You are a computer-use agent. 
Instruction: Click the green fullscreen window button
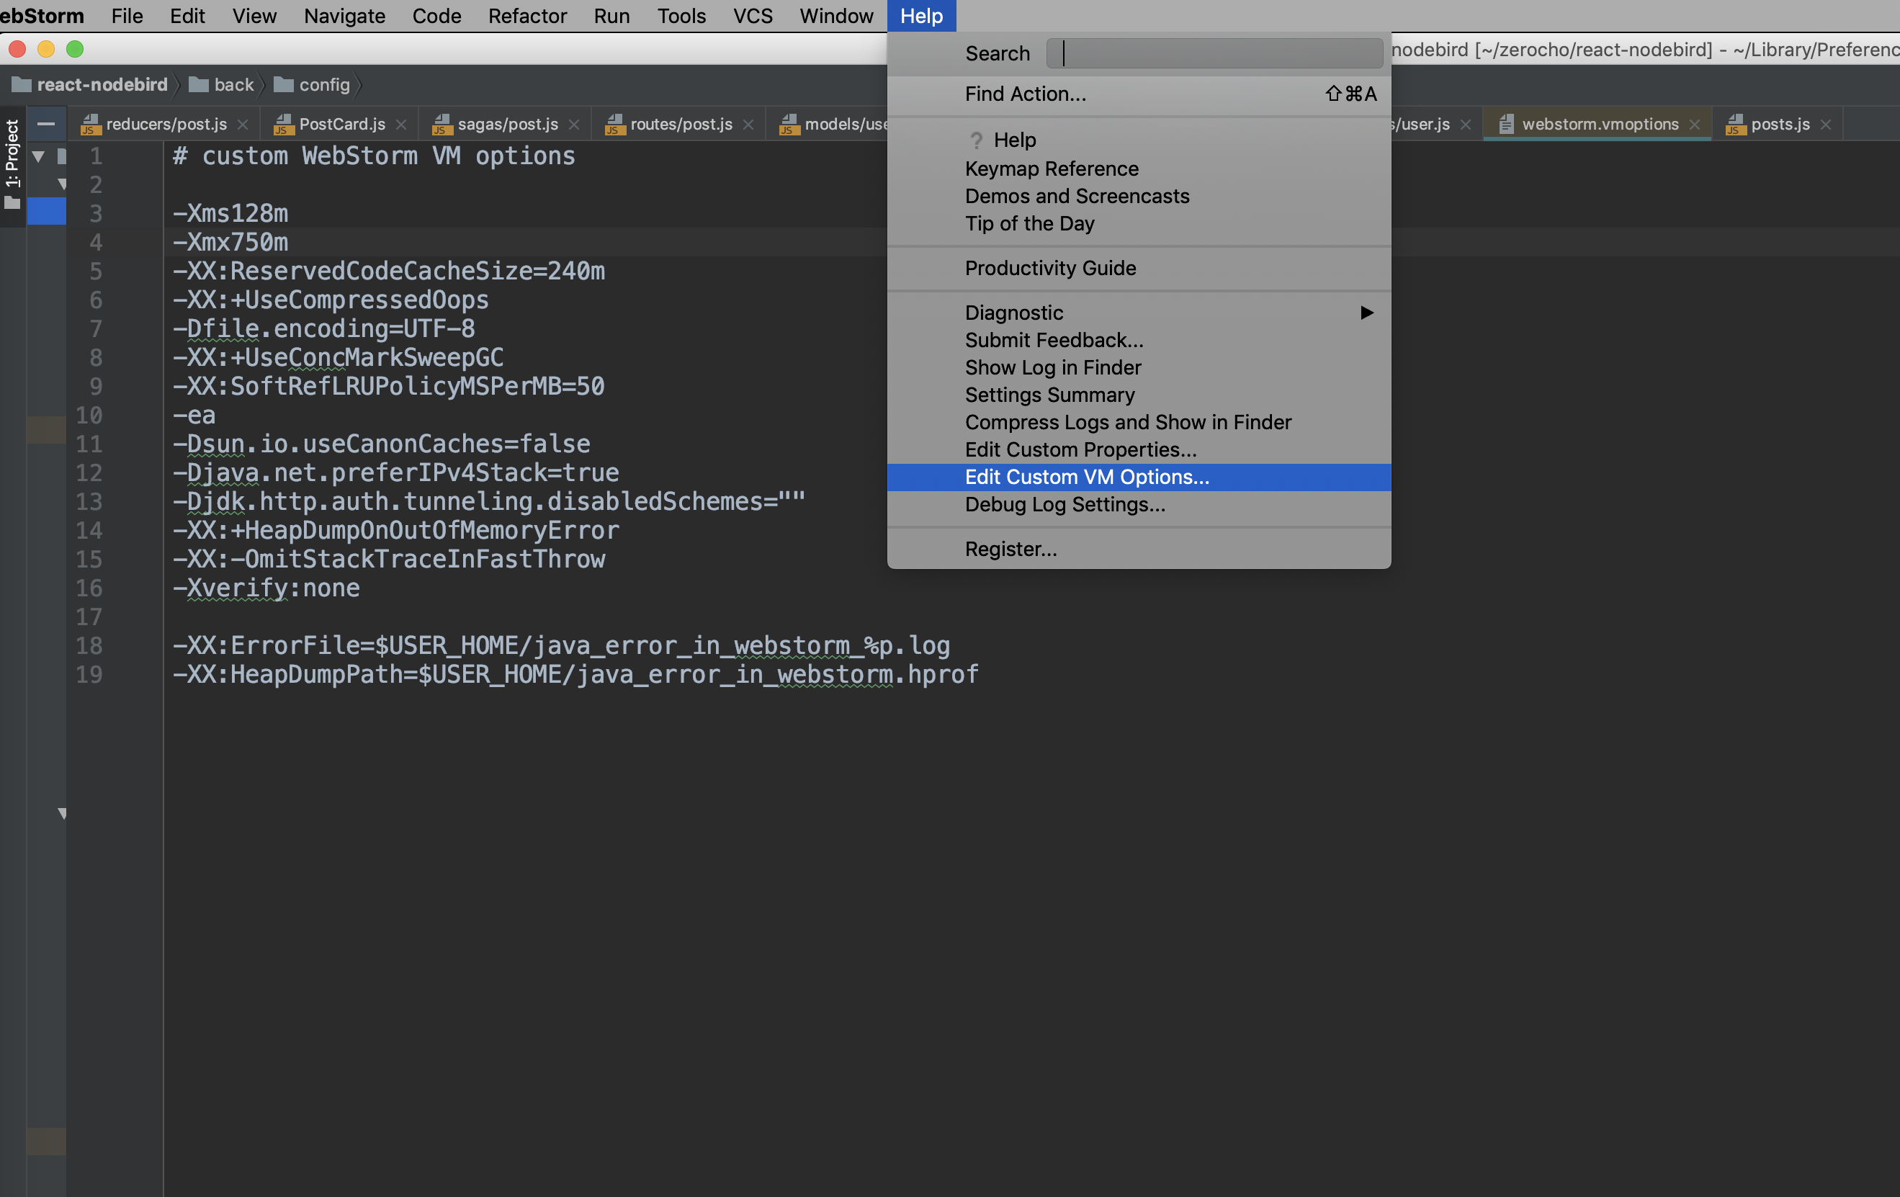click(x=75, y=50)
